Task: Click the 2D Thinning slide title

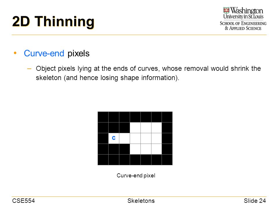Action: click(x=53, y=22)
